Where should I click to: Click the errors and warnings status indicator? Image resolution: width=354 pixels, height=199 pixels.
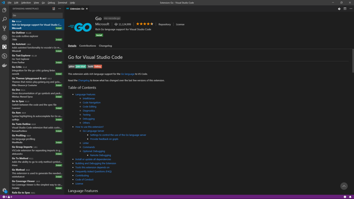pos(7,197)
